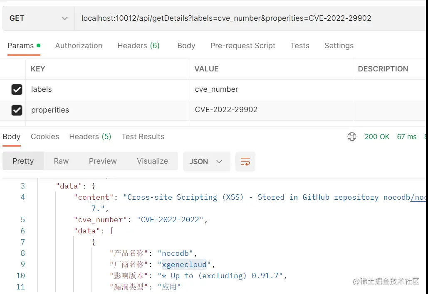428x294 pixels.
Task: Click the wrap lines icon
Action: pyautogui.click(x=245, y=162)
